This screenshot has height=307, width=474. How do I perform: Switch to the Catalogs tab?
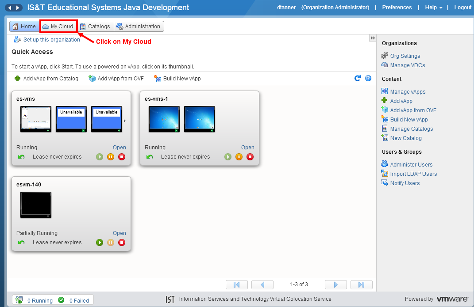[95, 27]
